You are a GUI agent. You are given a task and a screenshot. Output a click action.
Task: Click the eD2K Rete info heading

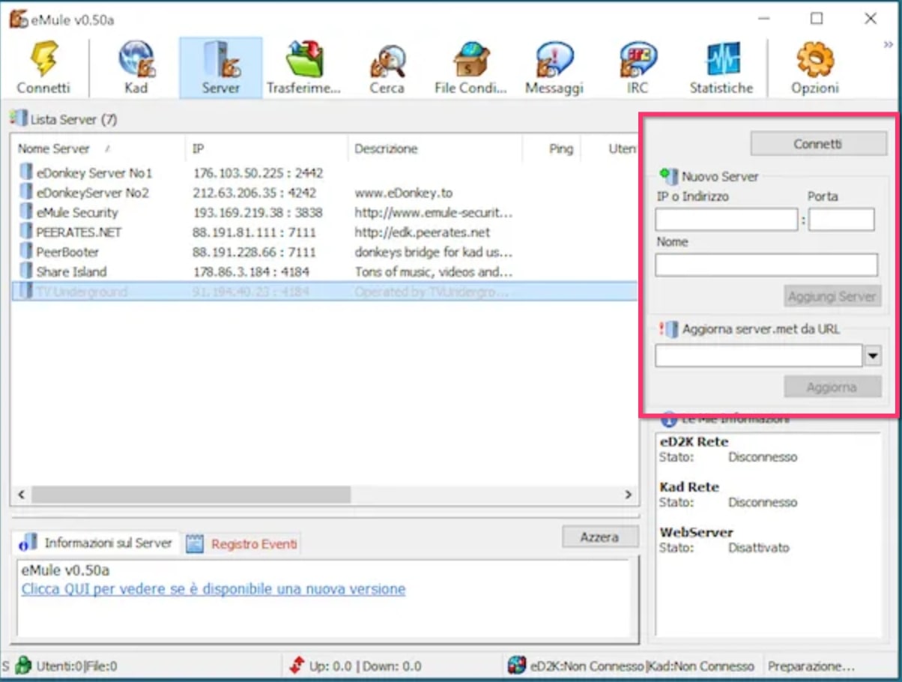point(694,441)
